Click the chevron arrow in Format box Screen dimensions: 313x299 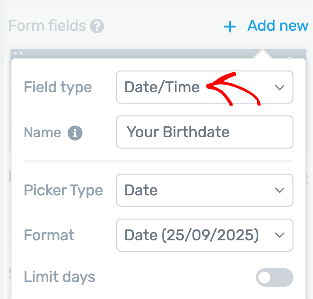point(279,235)
